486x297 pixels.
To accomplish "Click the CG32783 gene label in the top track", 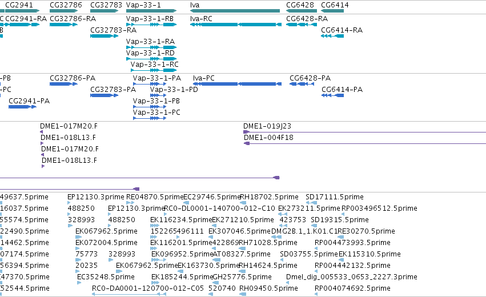I will pos(106,5).
